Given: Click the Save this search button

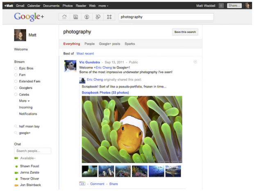Looking at the screenshot, I should (185, 32).
